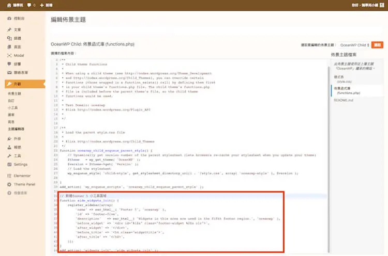Click the '// Load the stylesheet' comment line
The width and height of the screenshot is (388, 256).
point(89,169)
